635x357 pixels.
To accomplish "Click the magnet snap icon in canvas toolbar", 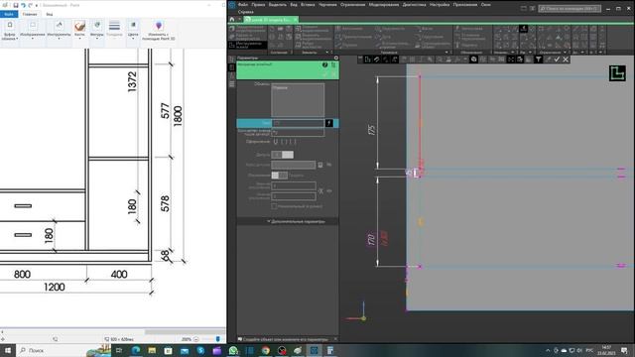I will (377, 59).
